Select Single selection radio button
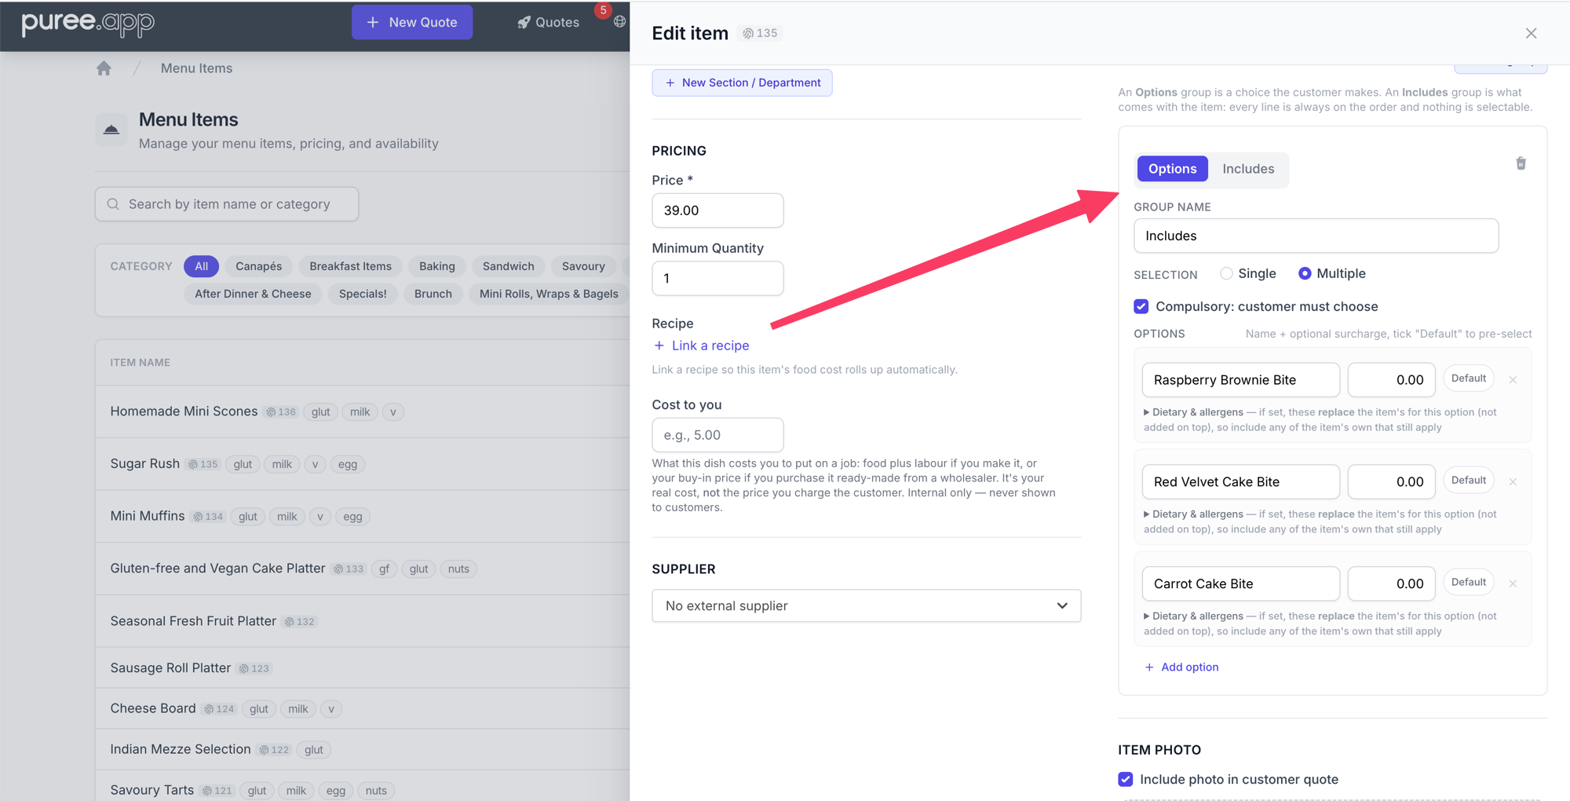 pyautogui.click(x=1226, y=273)
